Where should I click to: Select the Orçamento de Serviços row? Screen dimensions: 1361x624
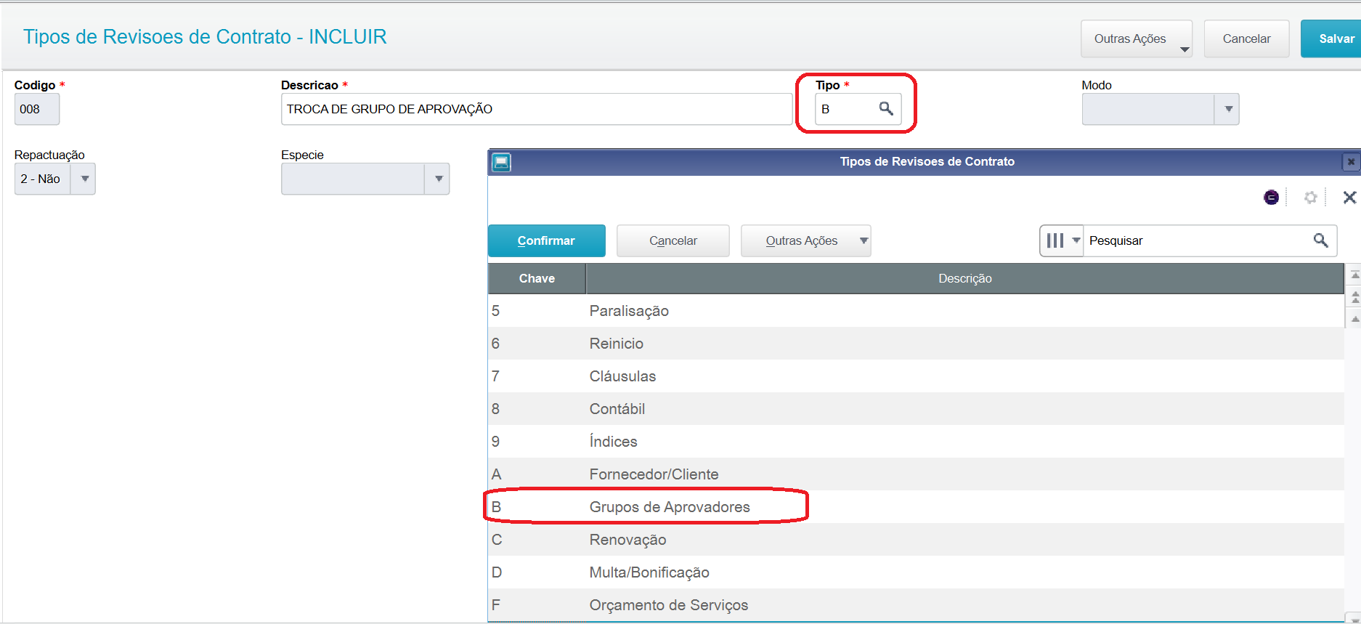(916, 605)
